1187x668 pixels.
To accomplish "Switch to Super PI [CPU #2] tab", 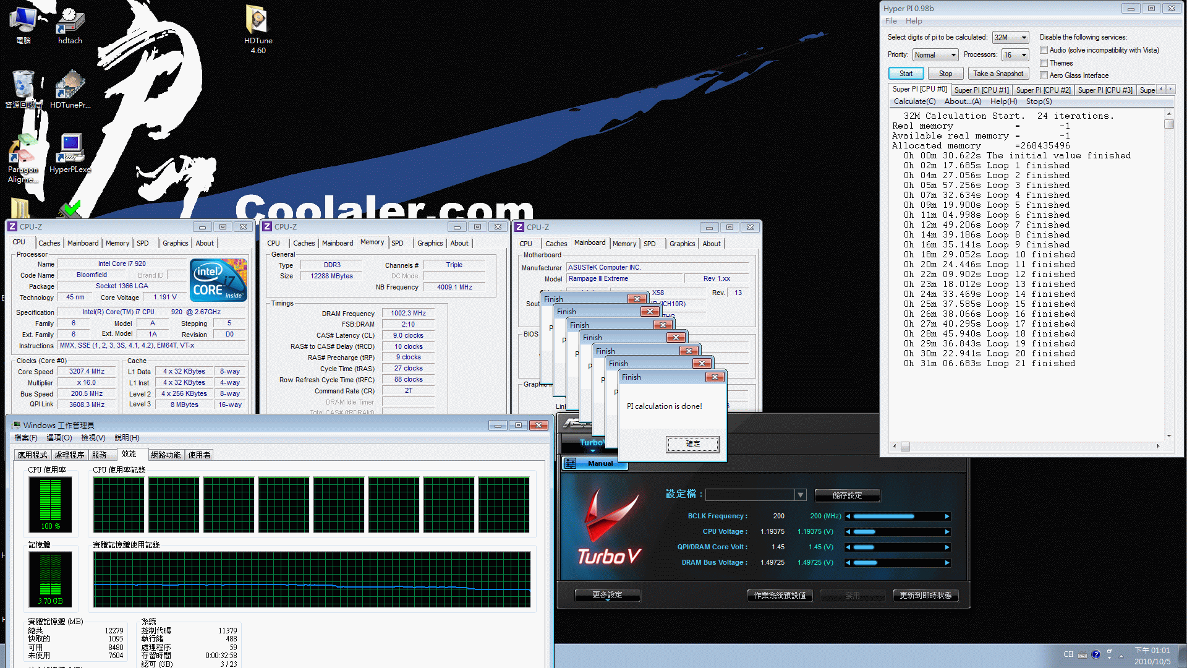I will (x=1044, y=90).
